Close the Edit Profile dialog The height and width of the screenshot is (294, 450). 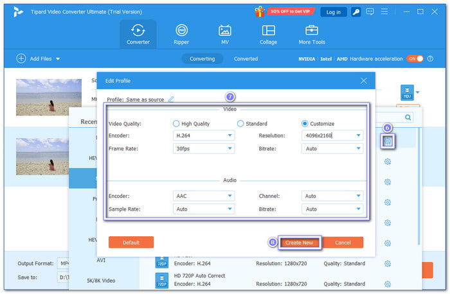coord(364,81)
